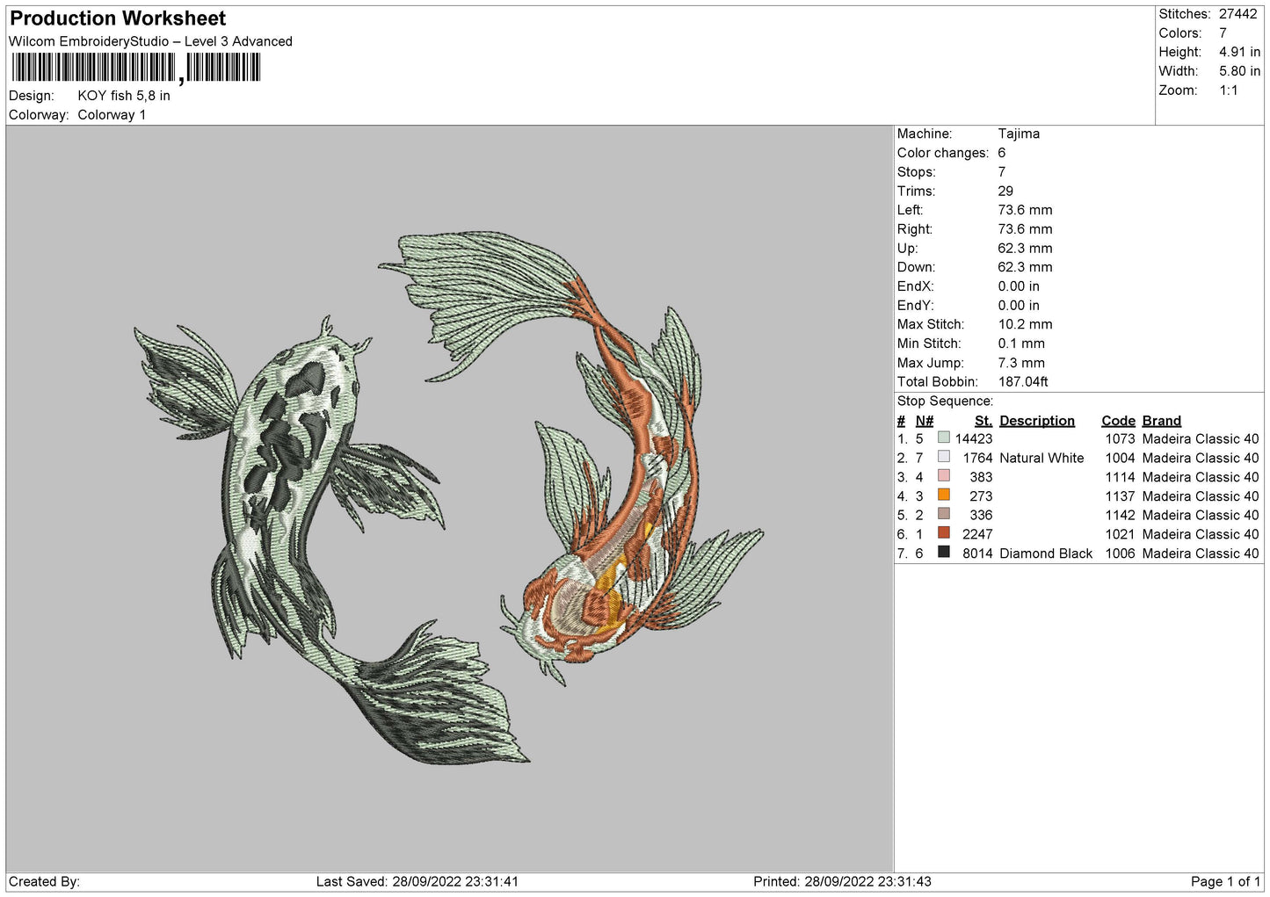Viewport: 1270px width, 897px height.
Task: Select the rust-red swatch, code 1021
Action: (x=943, y=533)
